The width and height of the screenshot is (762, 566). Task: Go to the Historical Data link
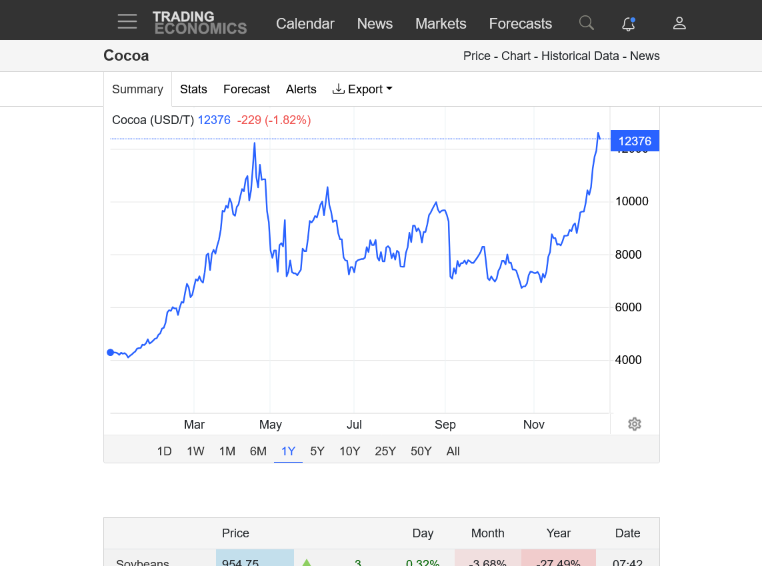580,56
